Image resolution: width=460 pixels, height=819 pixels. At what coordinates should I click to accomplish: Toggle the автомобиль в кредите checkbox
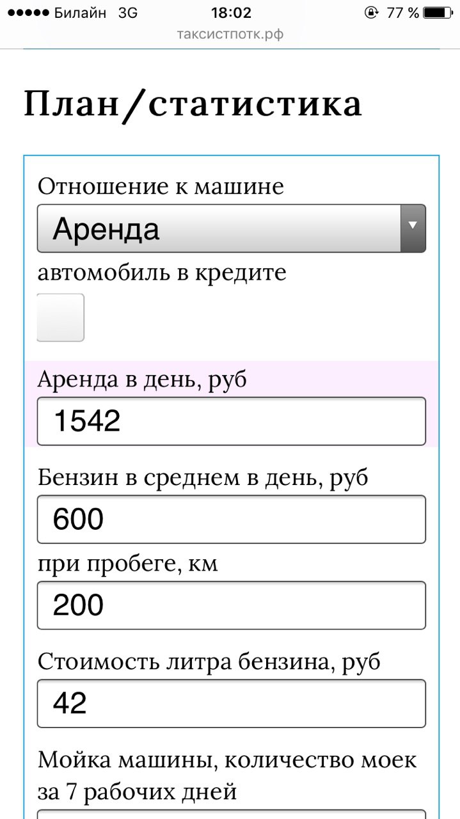coord(61,317)
